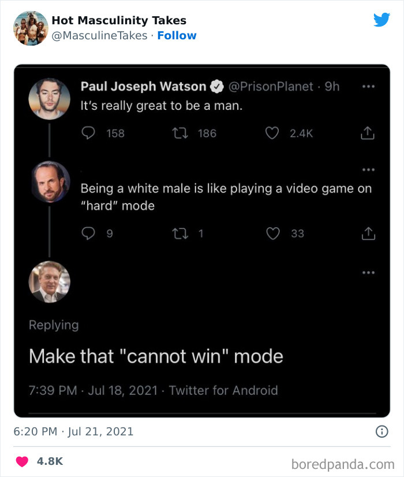
Task: Like the tweet showing 2.4K hearts
Action: [271, 134]
